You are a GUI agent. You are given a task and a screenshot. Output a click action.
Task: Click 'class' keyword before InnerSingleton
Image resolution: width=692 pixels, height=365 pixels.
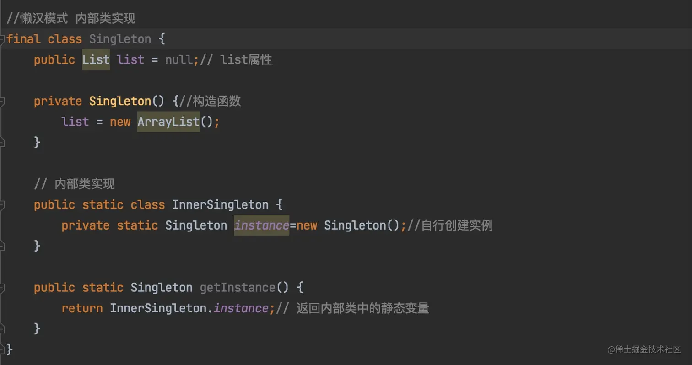[147, 204]
